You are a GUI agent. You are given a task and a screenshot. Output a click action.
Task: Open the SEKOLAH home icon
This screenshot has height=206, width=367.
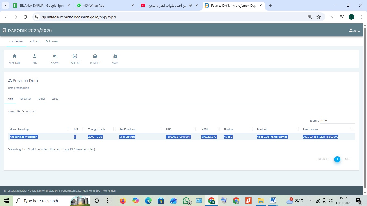point(15,56)
